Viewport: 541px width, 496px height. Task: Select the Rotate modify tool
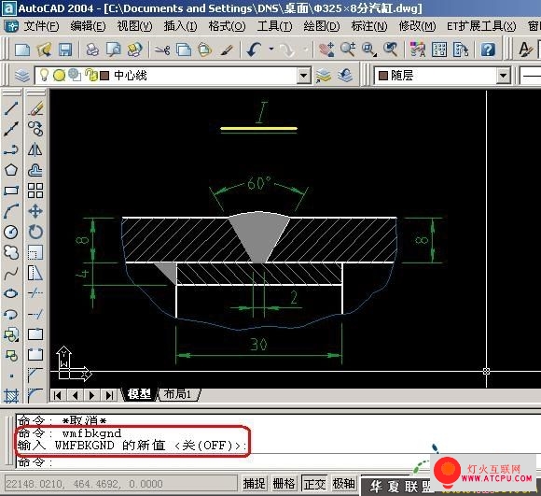click(35, 232)
